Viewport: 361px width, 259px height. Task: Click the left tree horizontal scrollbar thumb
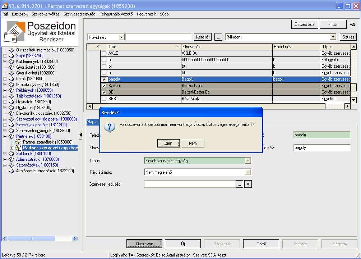pos(32,238)
